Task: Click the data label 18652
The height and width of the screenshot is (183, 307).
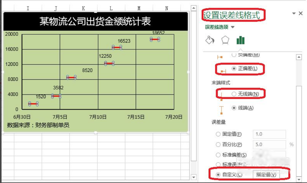Action: click(158, 33)
